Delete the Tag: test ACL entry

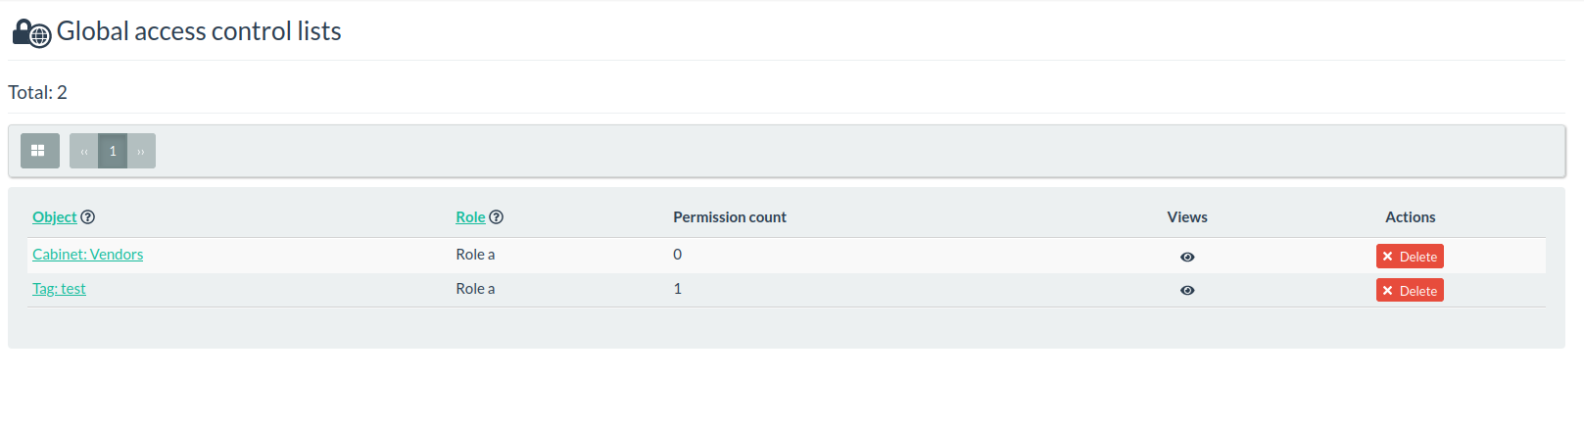(x=1410, y=290)
